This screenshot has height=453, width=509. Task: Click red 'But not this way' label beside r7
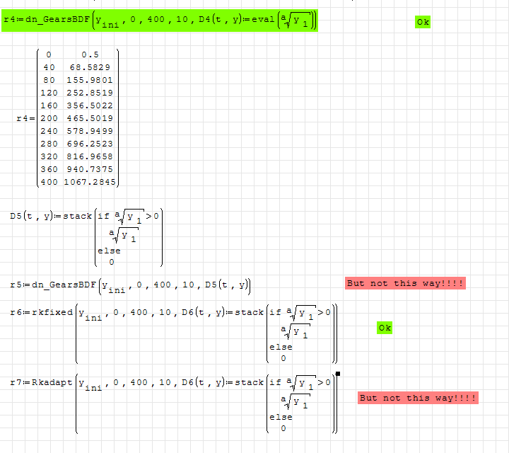pyautogui.click(x=418, y=398)
